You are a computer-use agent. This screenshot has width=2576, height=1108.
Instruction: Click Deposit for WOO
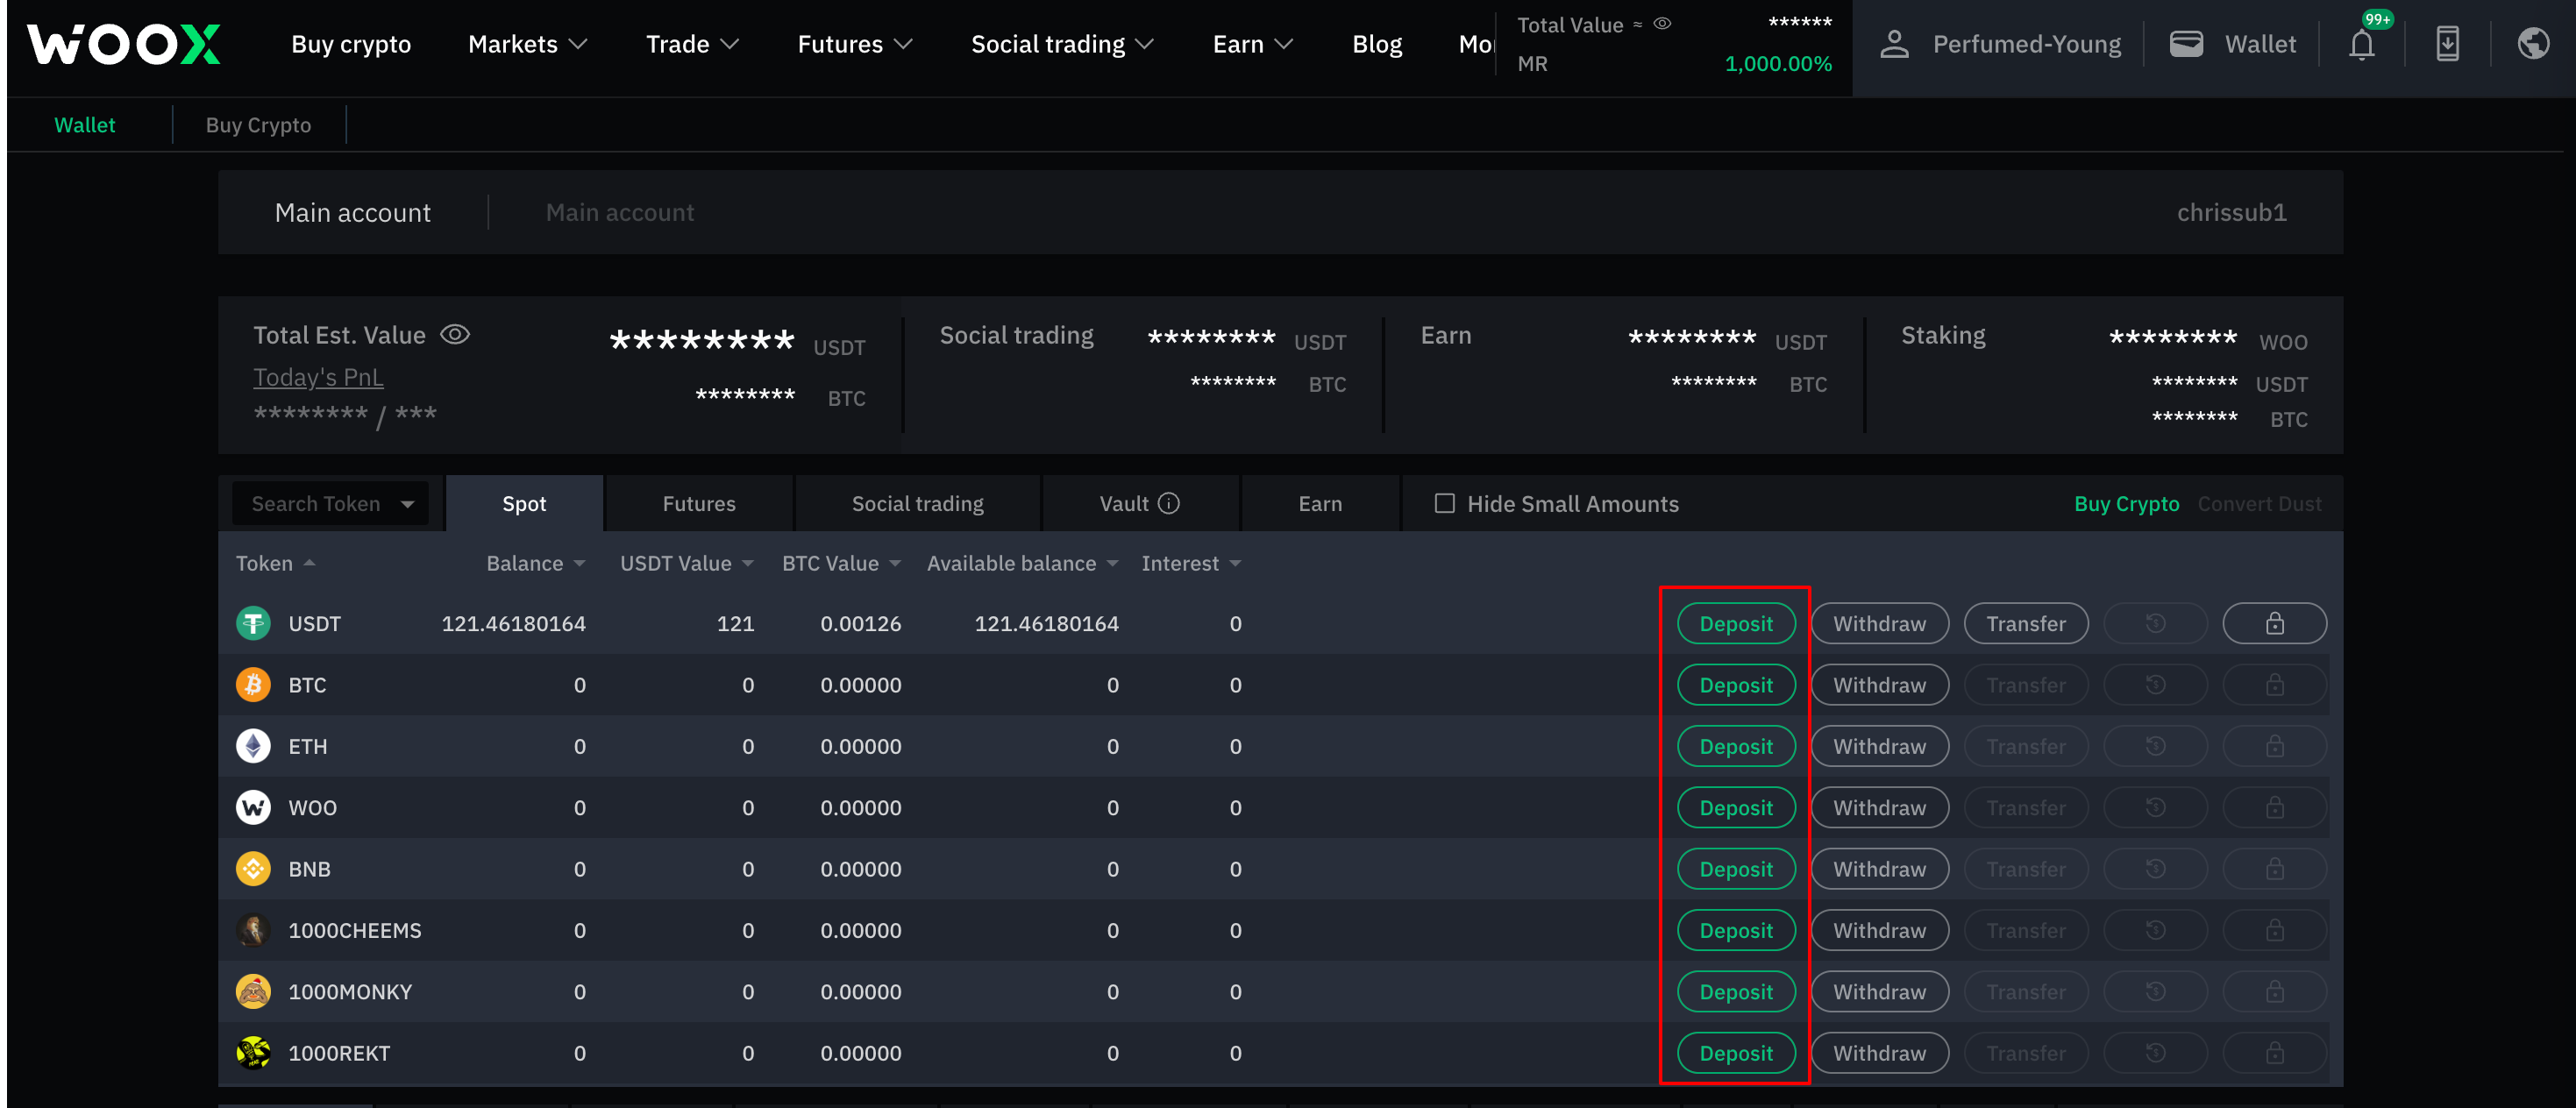tap(1736, 807)
